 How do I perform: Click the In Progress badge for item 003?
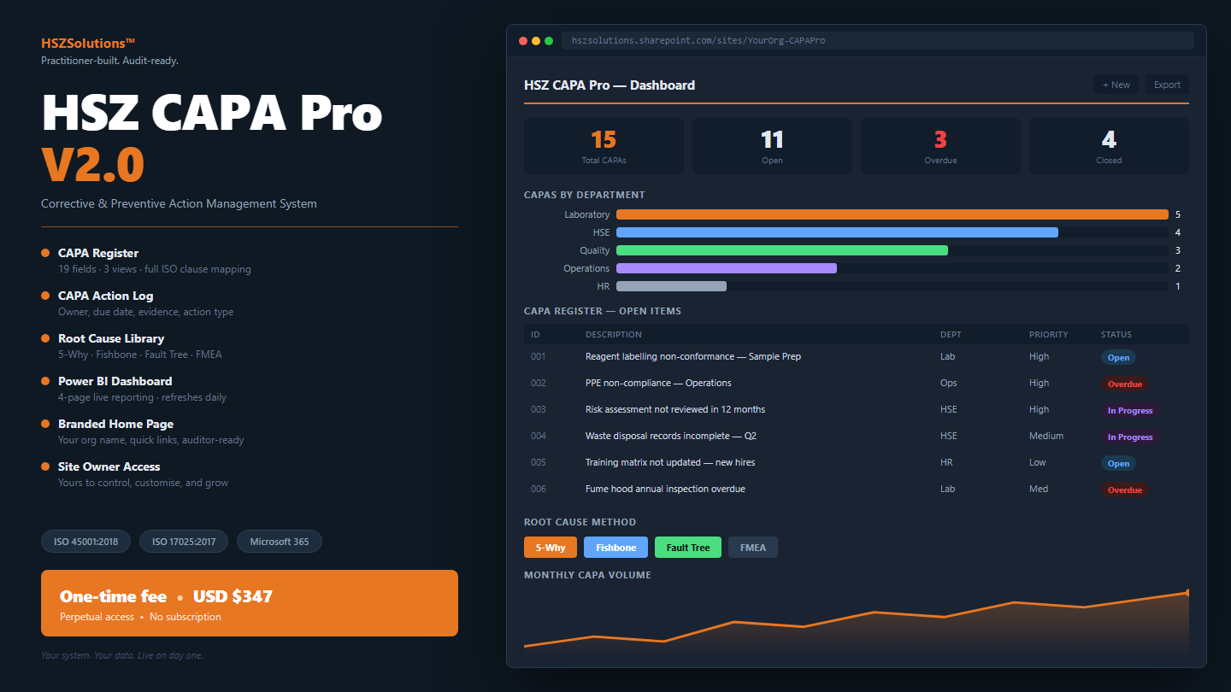(1130, 410)
